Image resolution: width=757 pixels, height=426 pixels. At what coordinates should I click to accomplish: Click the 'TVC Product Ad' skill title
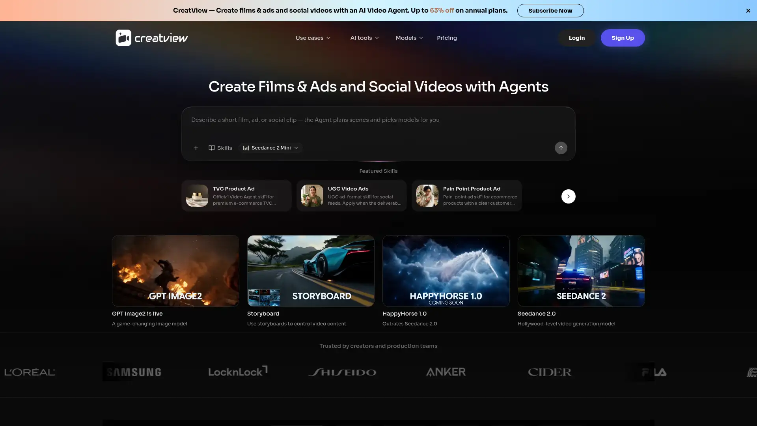coord(233,189)
